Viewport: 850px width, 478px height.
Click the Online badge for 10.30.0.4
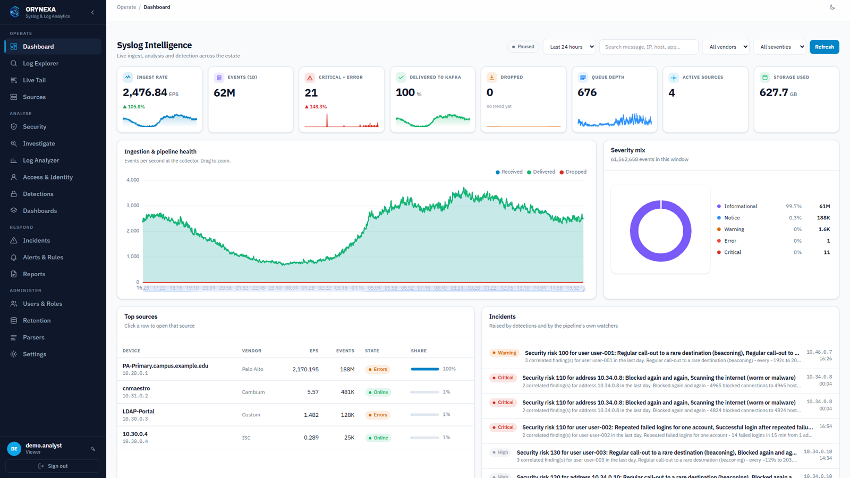point(378,438)
